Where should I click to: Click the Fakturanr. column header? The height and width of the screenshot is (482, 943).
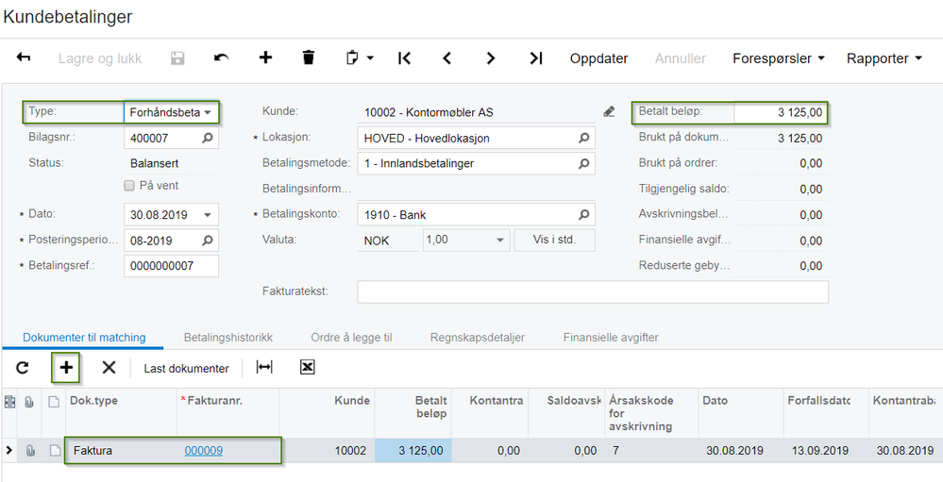pyautogui.click(x=227, y=412)
